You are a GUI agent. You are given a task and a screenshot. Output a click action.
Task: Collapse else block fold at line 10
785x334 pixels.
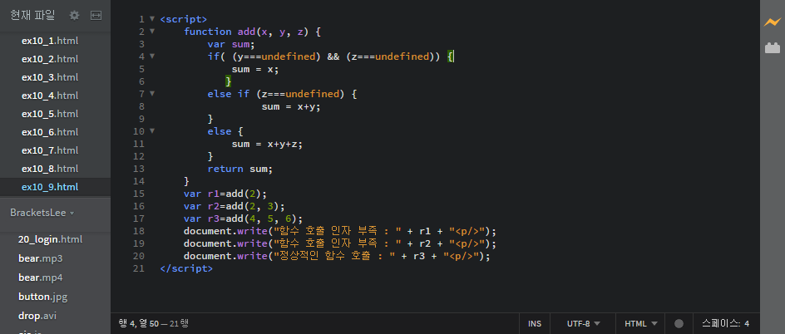pos(152,131)
